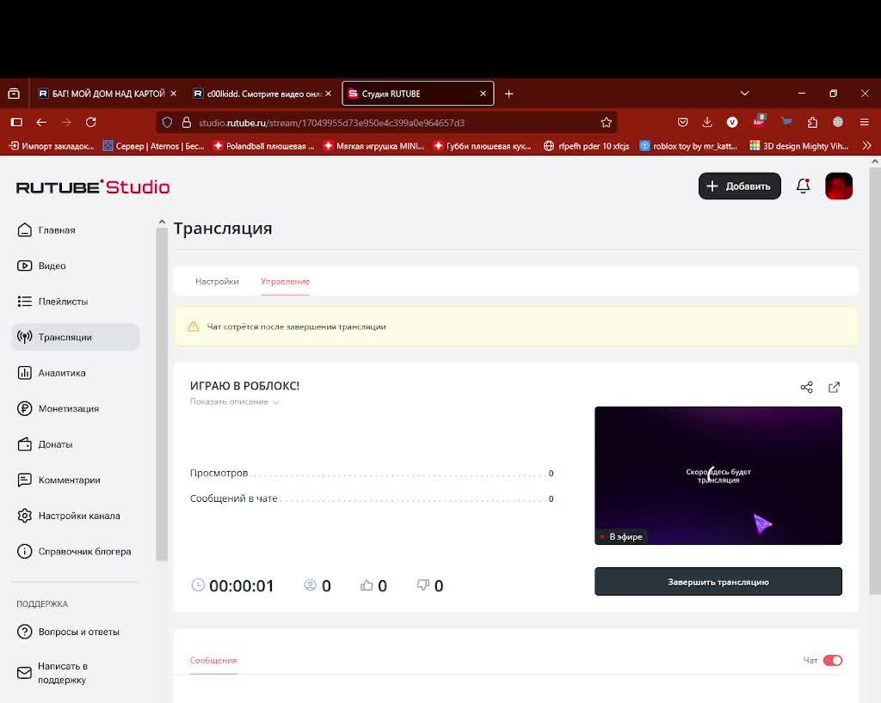Click the padlock site info icon
Screen dimensions: 881x703
tap(187, 122)
